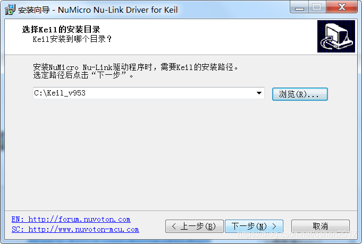
Task: Click the disabled maximize window button
Action: click(317, 7)
